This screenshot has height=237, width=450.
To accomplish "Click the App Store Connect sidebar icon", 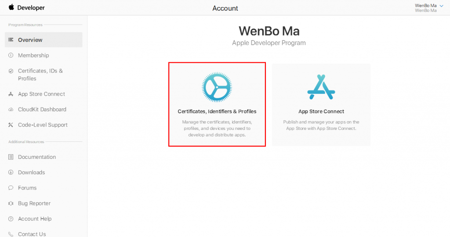I will tap(11, 94).
